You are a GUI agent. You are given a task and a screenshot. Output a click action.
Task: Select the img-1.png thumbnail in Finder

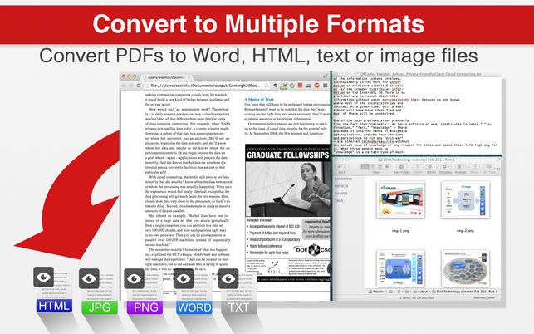point(401,199)
